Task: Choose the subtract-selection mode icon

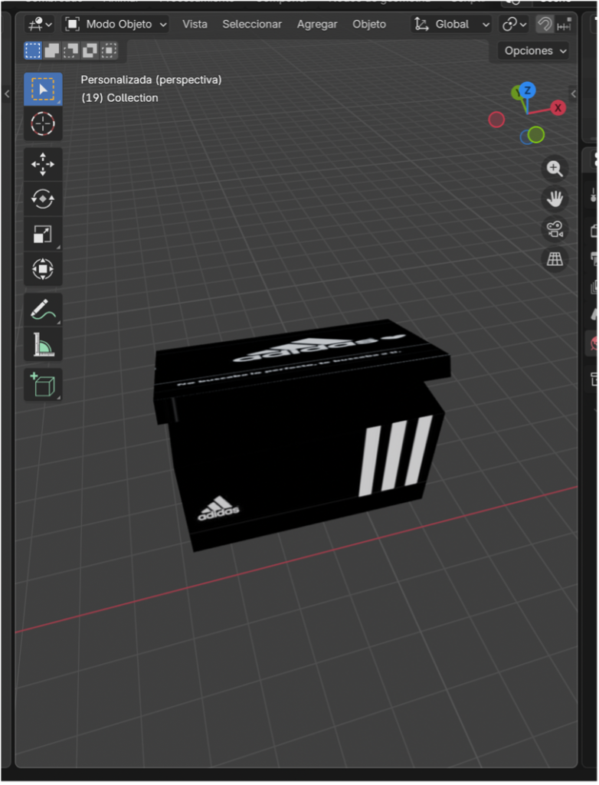Action: 71,51
